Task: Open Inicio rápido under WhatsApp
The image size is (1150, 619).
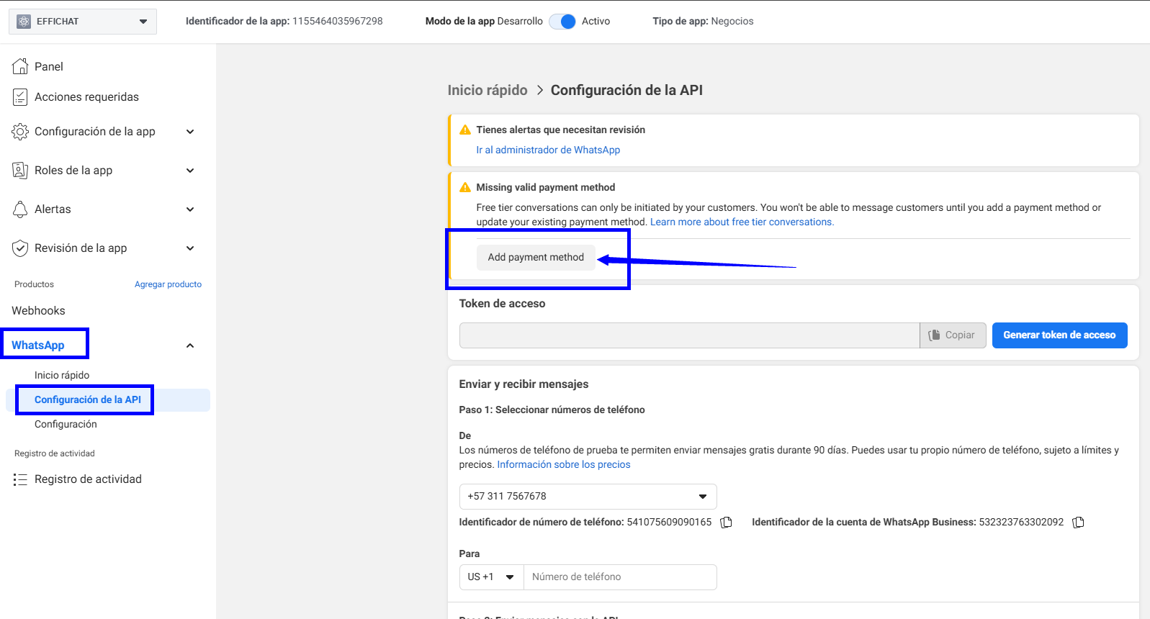Action: (x=62, y=375)
